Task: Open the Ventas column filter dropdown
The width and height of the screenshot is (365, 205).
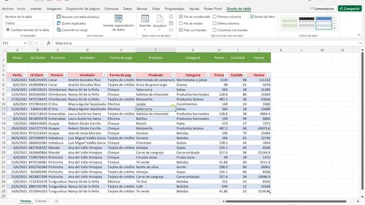Action: [x=269, y=75]
